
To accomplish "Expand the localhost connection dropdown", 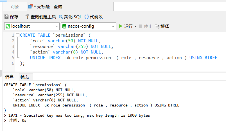I will coord(56,26).
